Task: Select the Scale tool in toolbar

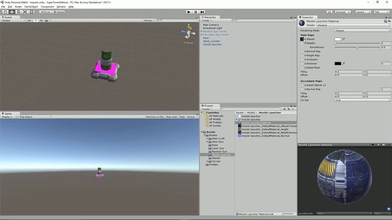Action: [x=25, y=12]
